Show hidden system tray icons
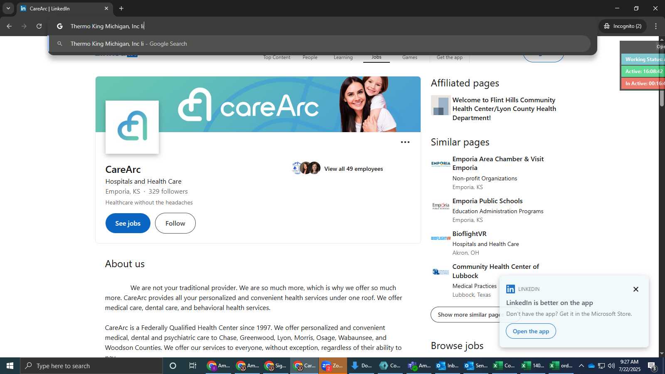 click(x=581, y=366)
